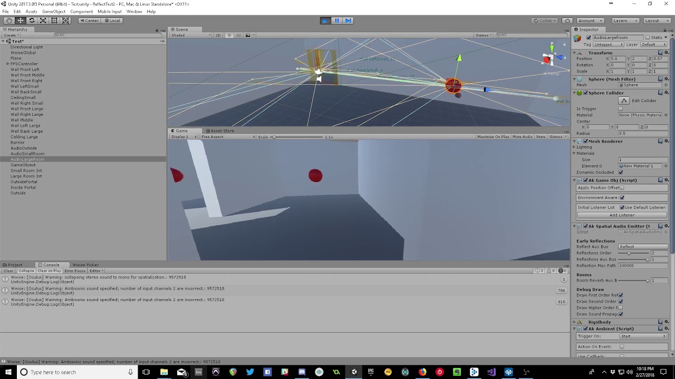Click the Reflect aux bus button
Viewport: 675px width, 379px height.
tap(643, 246)
